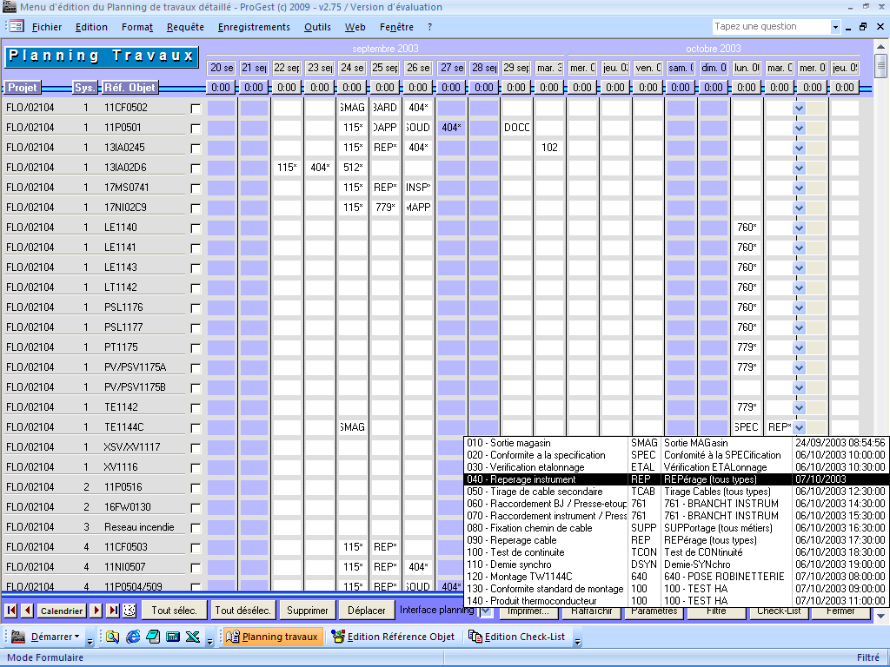Click the '24 se' date column header
The height and width of the screenshot is (667, 890).
pyautogui.click(x=353, y=68)
